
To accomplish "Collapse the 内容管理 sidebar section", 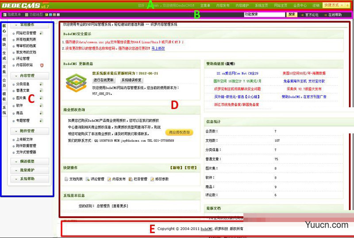I will point(30,76).
